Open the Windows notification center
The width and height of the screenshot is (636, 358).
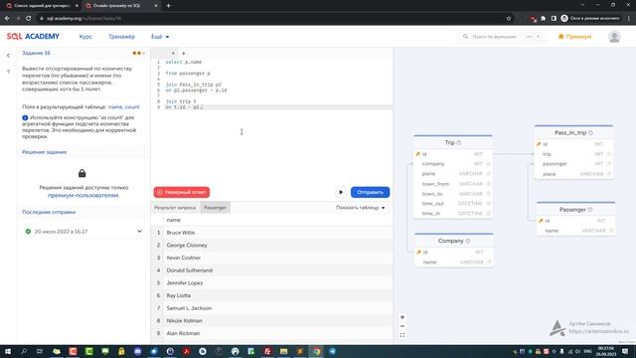click(x=625, y=351)
